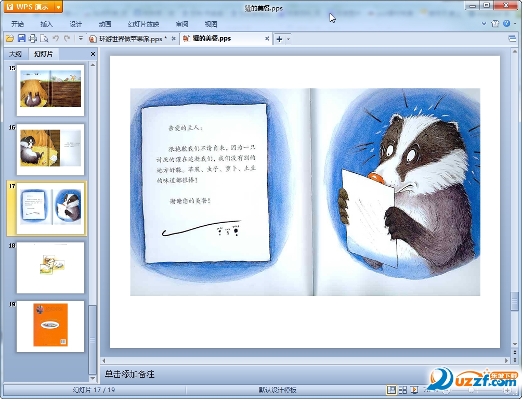Open Help with the blue question mark icon
Viewport: 522px width, 399px height.
pos(507,23)
